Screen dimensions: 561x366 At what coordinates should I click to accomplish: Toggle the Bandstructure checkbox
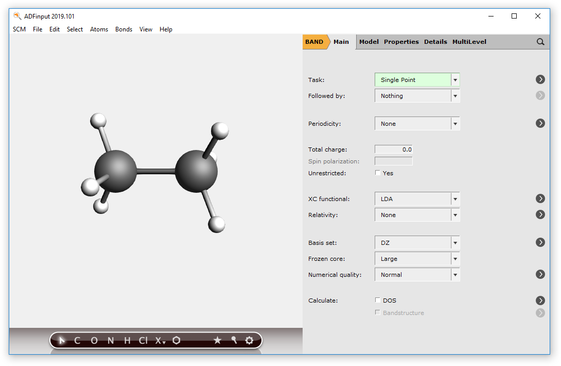[x=378, y=312]
